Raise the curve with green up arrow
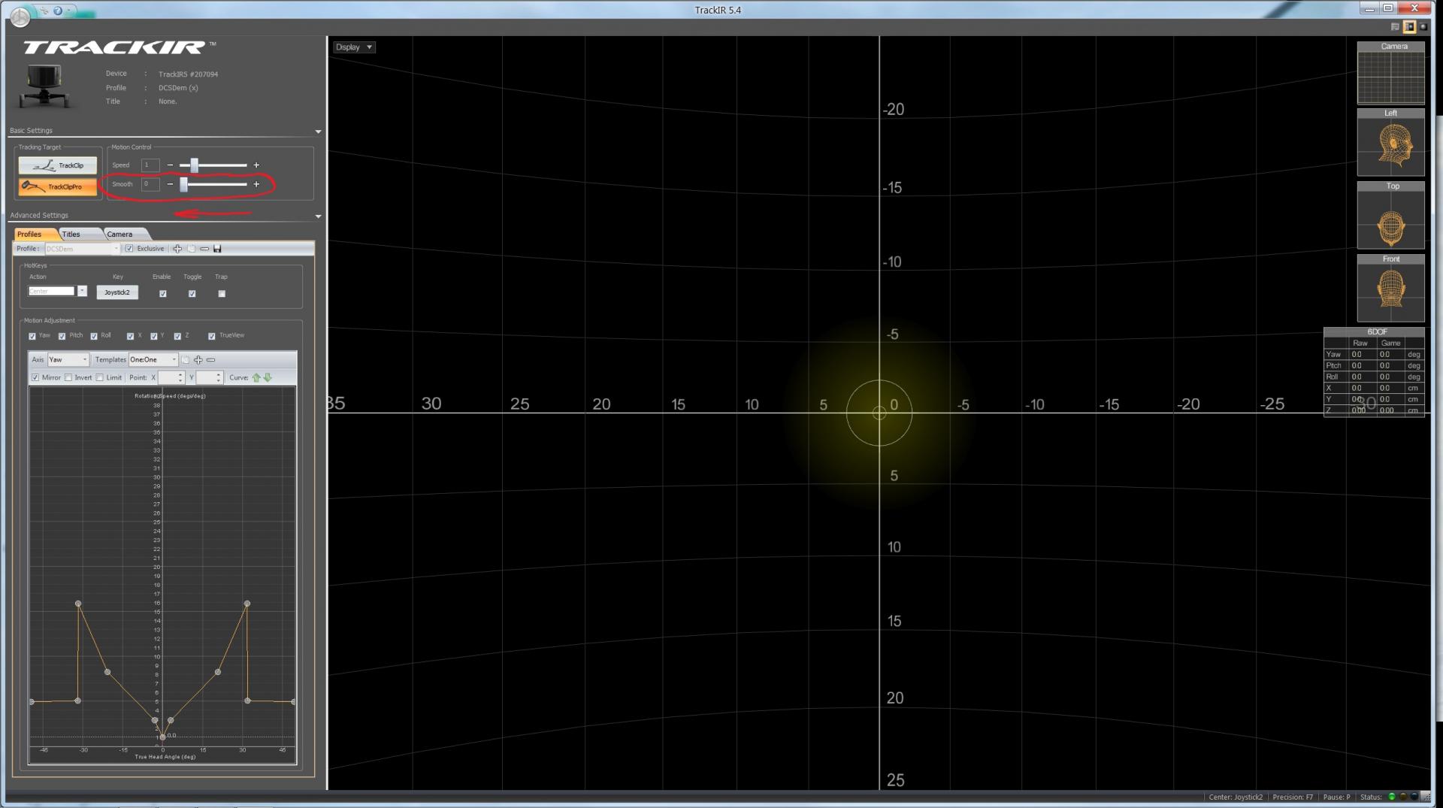The height and width of the screenshot is (808, 1443). coord(256,378)
